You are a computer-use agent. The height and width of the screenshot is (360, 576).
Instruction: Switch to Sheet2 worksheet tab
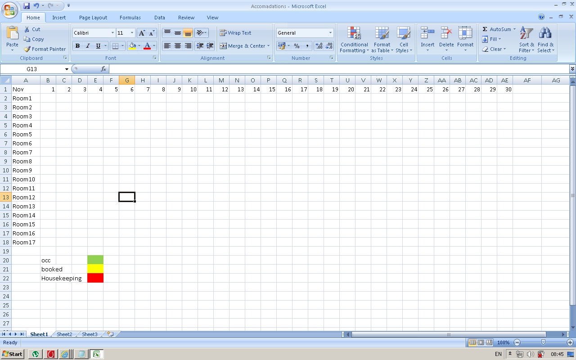click(x=64, y=334)
